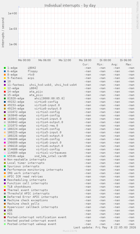The height and width of the screenshot is (234, 140).
Task: Click the Cur: column header
Action: [x=86, y=65]
